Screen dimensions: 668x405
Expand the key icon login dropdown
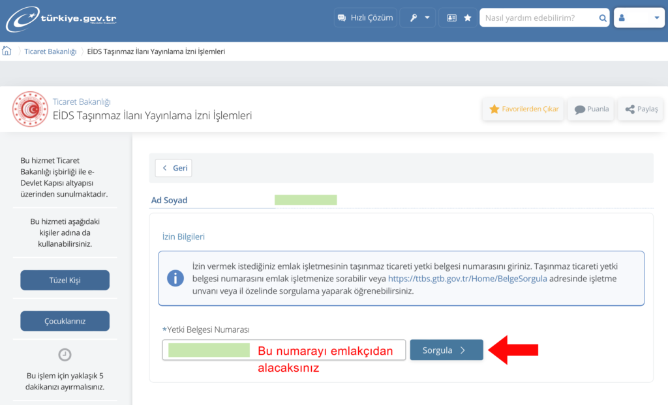[x=417, y=18]
